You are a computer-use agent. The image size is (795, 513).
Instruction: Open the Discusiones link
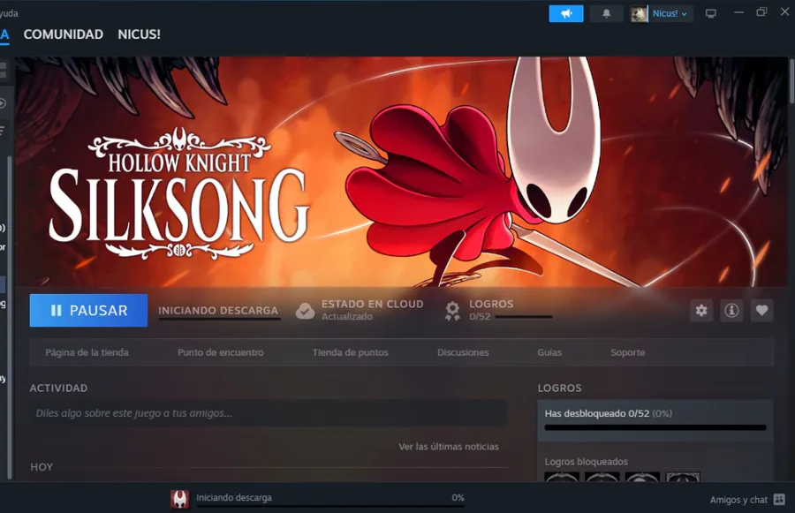coord(463,352)
